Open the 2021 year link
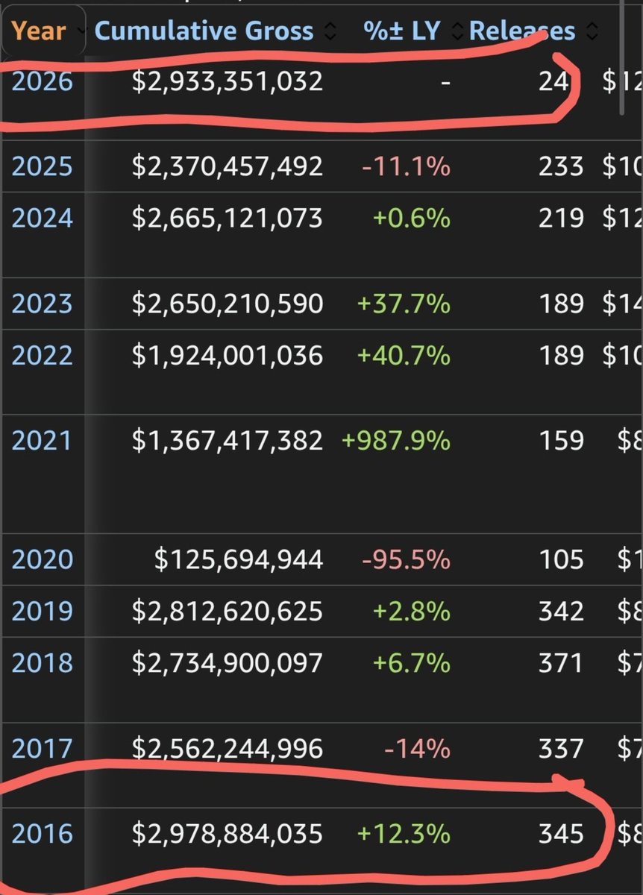 [x=42, y=440]
